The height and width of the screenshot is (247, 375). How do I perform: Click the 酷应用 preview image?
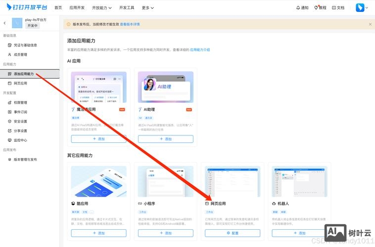tap(99, 182)
